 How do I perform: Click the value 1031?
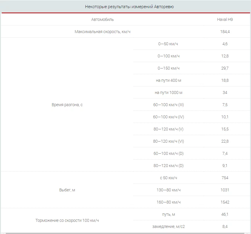coord(225,190)
